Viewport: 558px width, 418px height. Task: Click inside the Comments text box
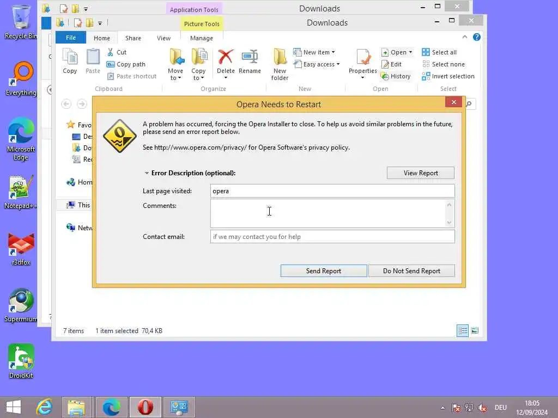pos(327,213)
